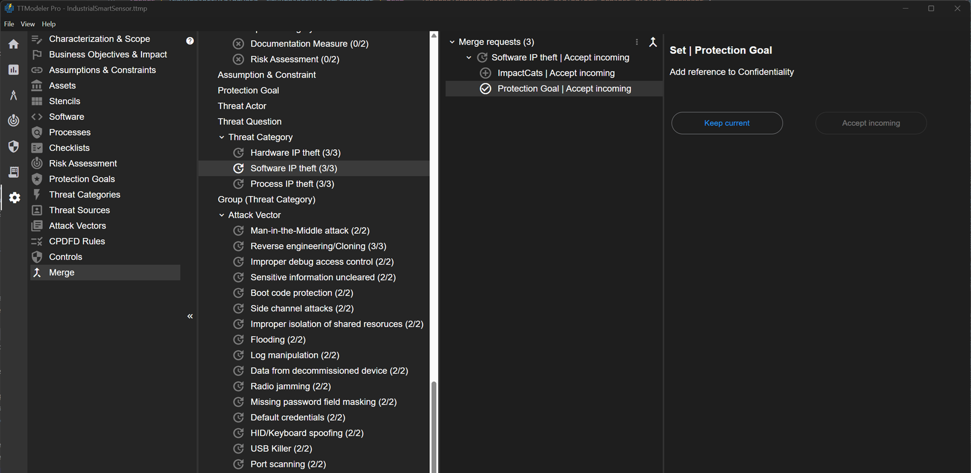The width and height of the screenshot is (971, 473).
Task: Click the help question mark icon
Action: click(190, 41)
